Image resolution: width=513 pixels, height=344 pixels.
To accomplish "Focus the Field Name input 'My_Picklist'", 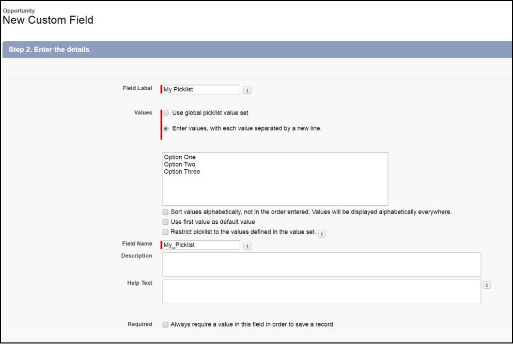I will coord(201,245).
